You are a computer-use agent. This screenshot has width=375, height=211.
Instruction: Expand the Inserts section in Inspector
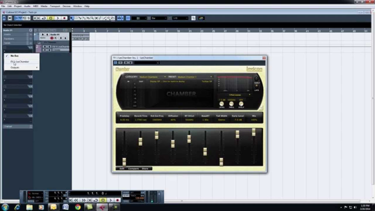tap(17, 34)
